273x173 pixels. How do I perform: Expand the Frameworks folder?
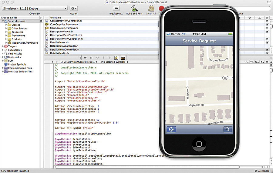(6, 35)
